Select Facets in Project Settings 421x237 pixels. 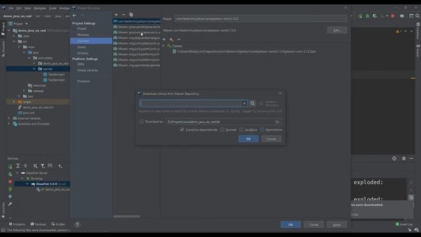click(x=82, y=47)
